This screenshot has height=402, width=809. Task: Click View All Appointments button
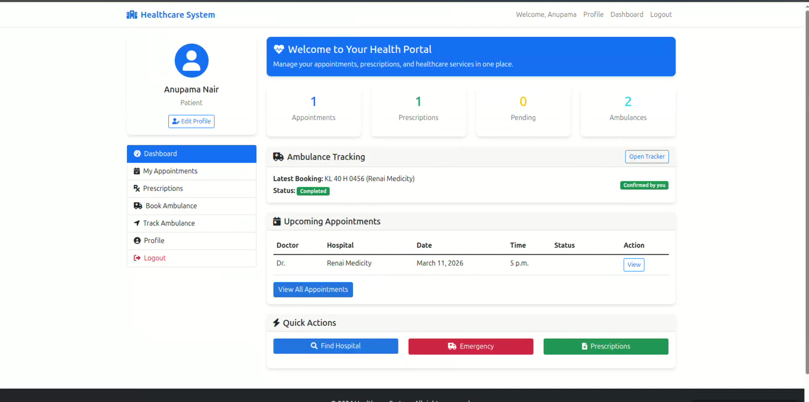[313, 289]
